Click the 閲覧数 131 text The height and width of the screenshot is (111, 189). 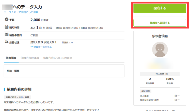tap(67, 42)
